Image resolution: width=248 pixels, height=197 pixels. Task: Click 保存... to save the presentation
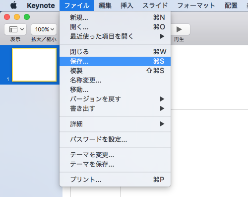pos(115,61)
